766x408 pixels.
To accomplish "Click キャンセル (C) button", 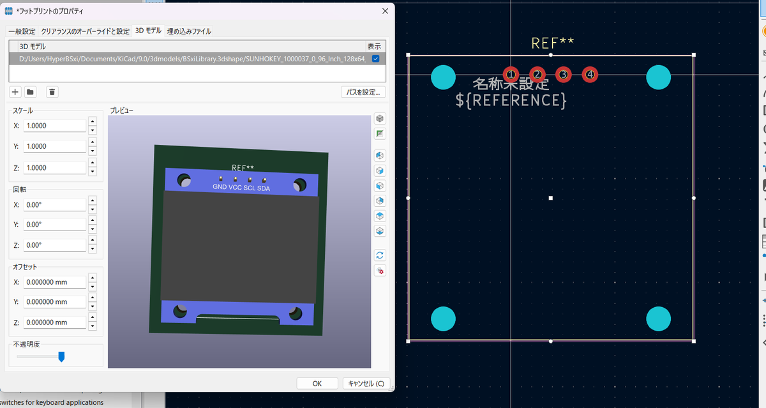I will coord(366,383).
